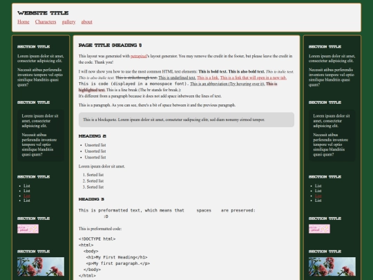Click the 'This is underlined text.' sentence

point(178,77)
